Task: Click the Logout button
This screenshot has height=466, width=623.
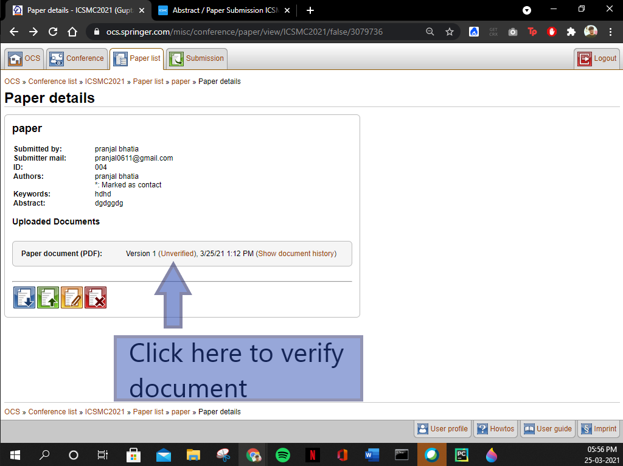Action: [597, 58]
